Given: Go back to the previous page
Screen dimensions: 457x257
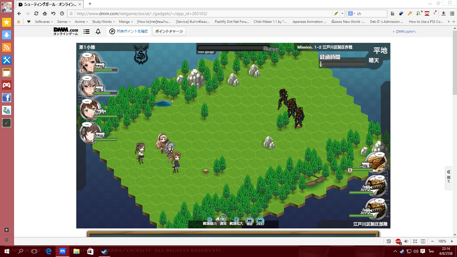Looking at the screenshot, I should (x=19, y=13).
